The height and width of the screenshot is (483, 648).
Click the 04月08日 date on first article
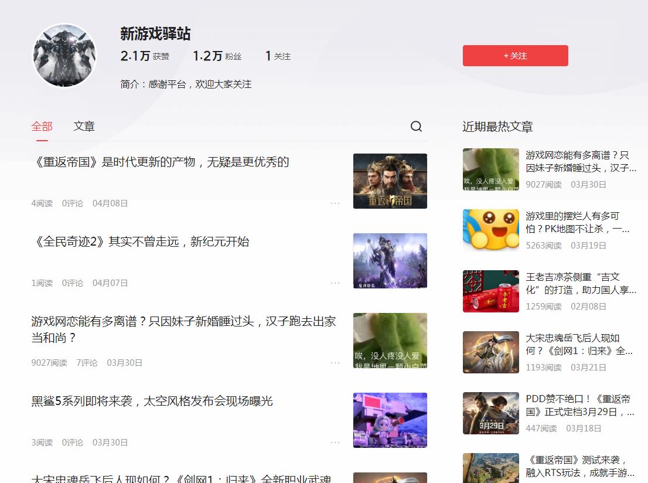(110, 203)
